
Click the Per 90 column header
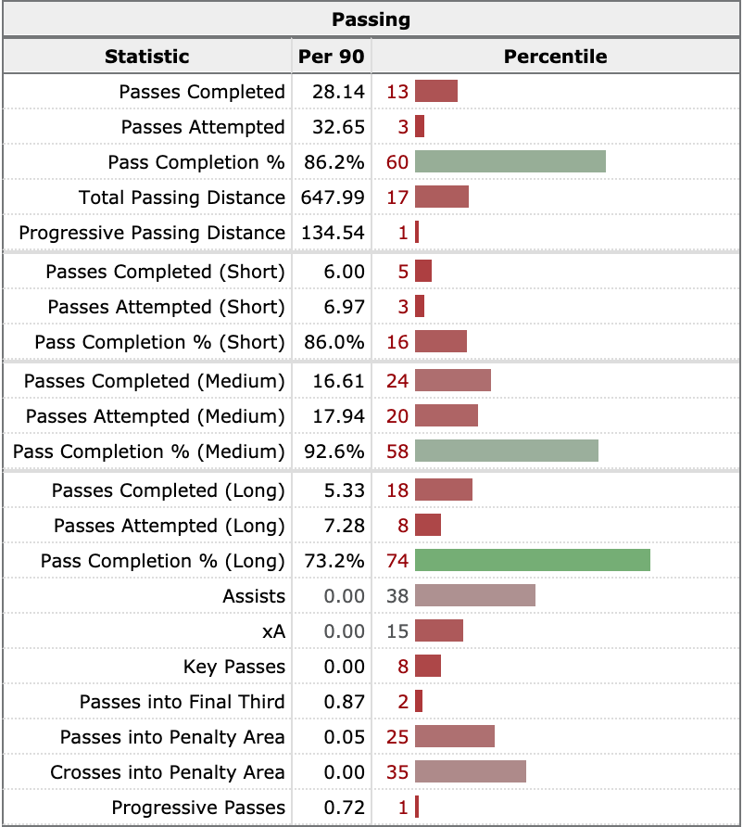[332, 57]
